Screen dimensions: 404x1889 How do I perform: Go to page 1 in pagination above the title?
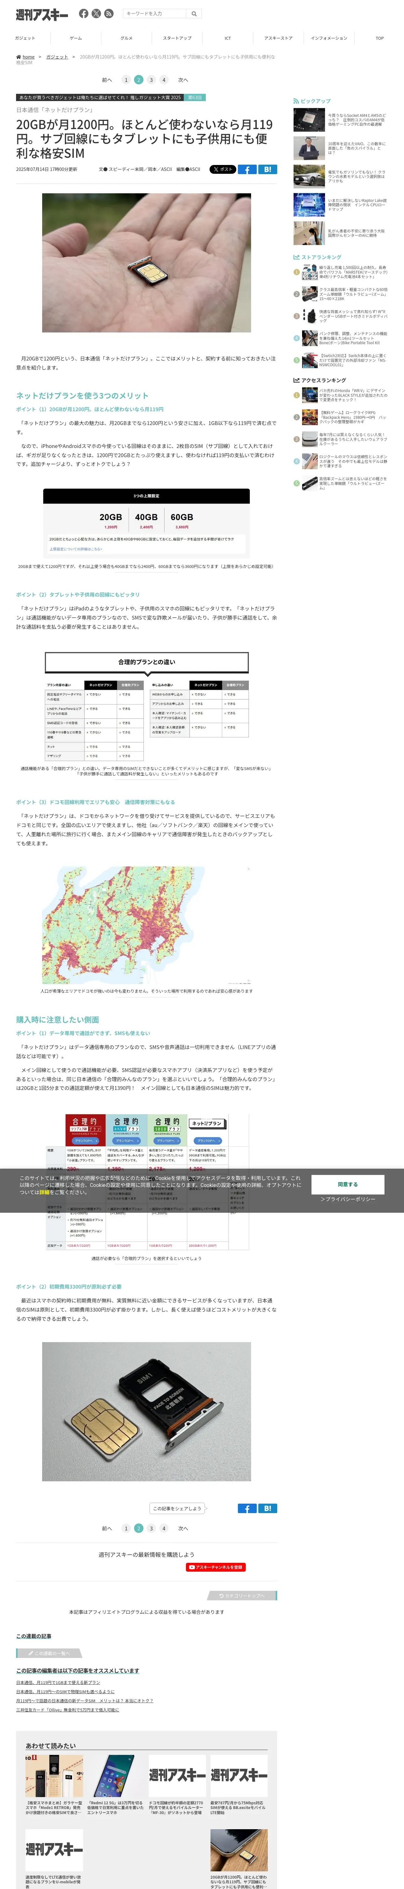click(126, 80)
